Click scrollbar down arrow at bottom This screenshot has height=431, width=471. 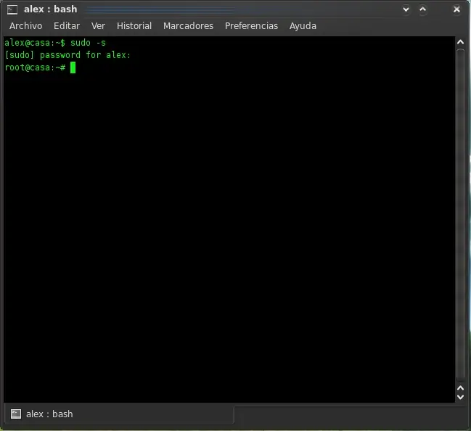tap(461, 397)
